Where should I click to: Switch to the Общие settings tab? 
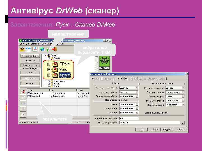163,79
